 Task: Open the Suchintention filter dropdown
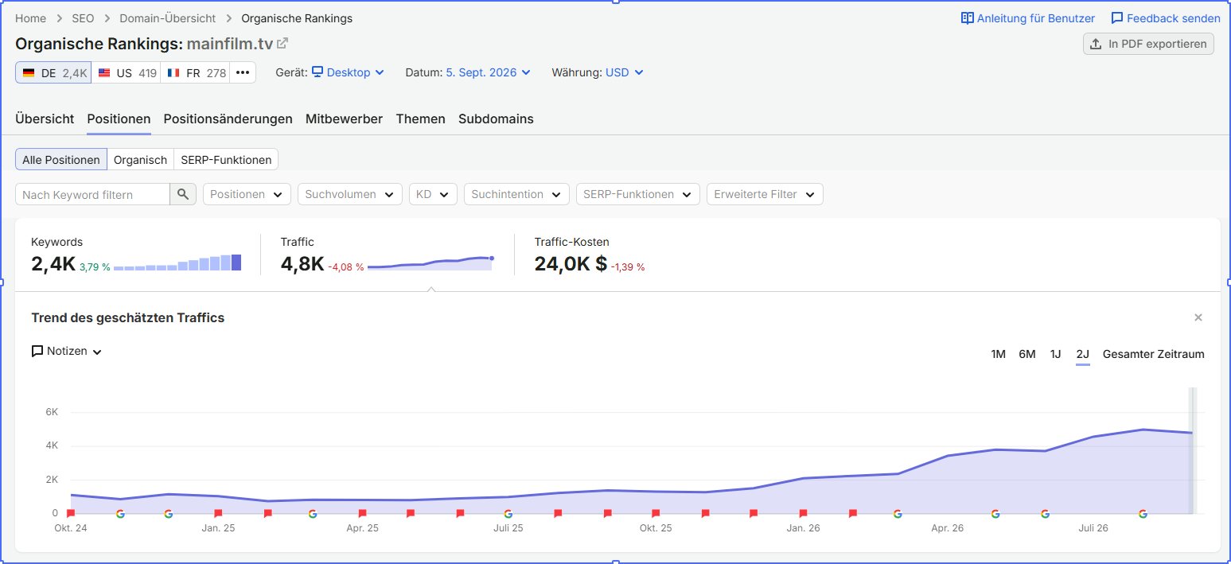click(516, 194)
